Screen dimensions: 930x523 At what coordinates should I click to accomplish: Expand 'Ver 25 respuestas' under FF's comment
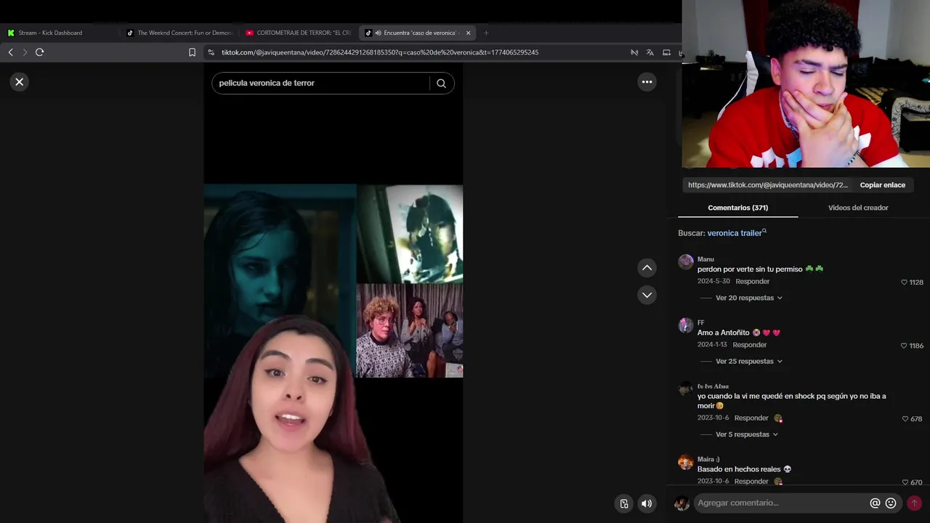pyautogui.click(x=749, y=361)
